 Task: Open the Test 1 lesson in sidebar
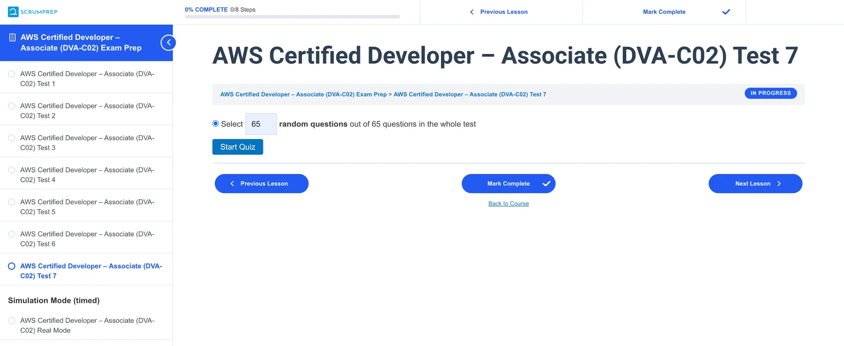[x=87, y=79]
